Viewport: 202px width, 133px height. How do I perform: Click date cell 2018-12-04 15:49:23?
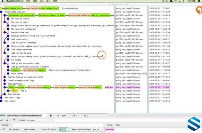coord(160,15)
